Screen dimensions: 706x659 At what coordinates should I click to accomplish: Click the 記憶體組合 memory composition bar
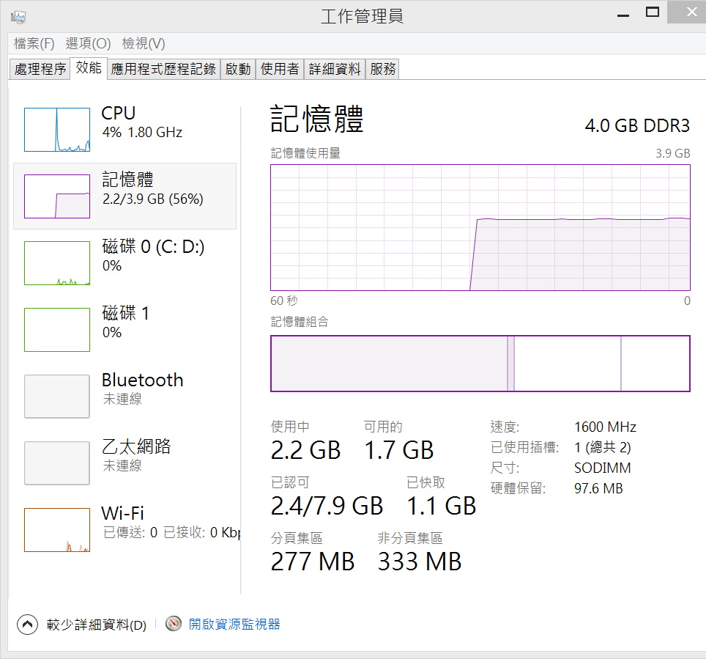coord(480,364)
